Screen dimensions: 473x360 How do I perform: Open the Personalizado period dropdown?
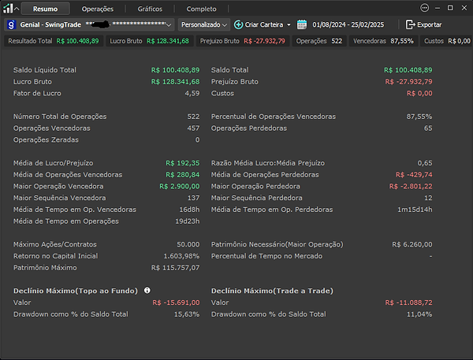(x=203, y=24)
